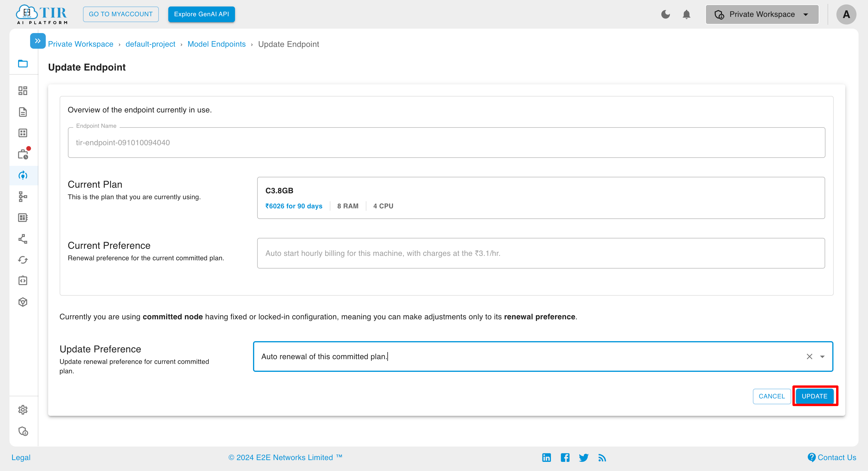Click GO TO MYACCOUNT button

click(121, 14)
